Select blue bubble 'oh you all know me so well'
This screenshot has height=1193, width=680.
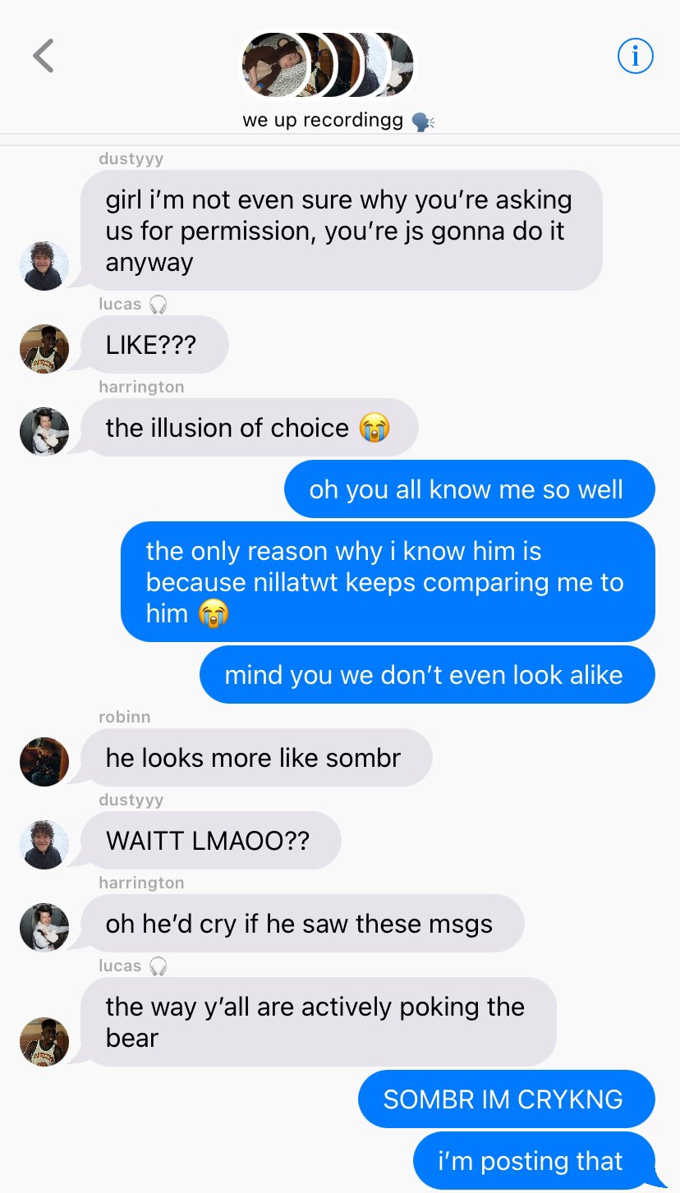(x=470, y=489)
